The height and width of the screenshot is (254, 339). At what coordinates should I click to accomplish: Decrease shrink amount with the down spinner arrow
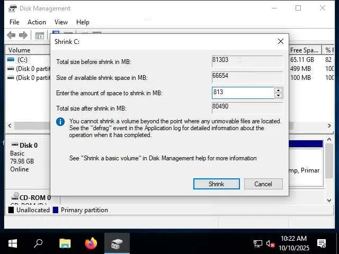[278, 95]
